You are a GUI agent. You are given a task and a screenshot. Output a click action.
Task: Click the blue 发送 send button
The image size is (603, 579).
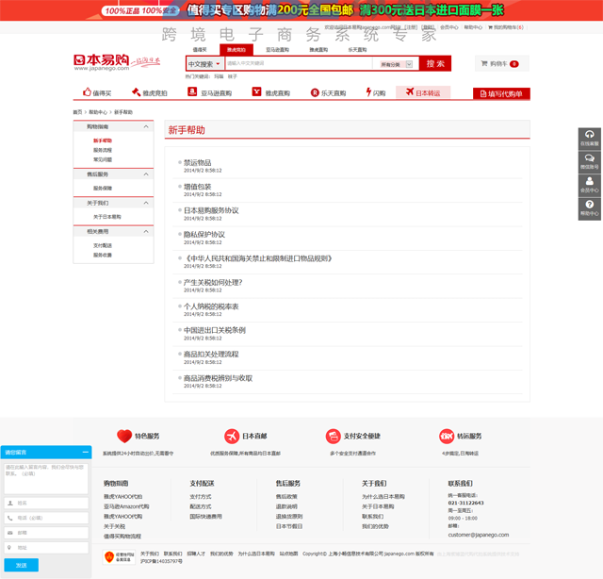[21, 565]
